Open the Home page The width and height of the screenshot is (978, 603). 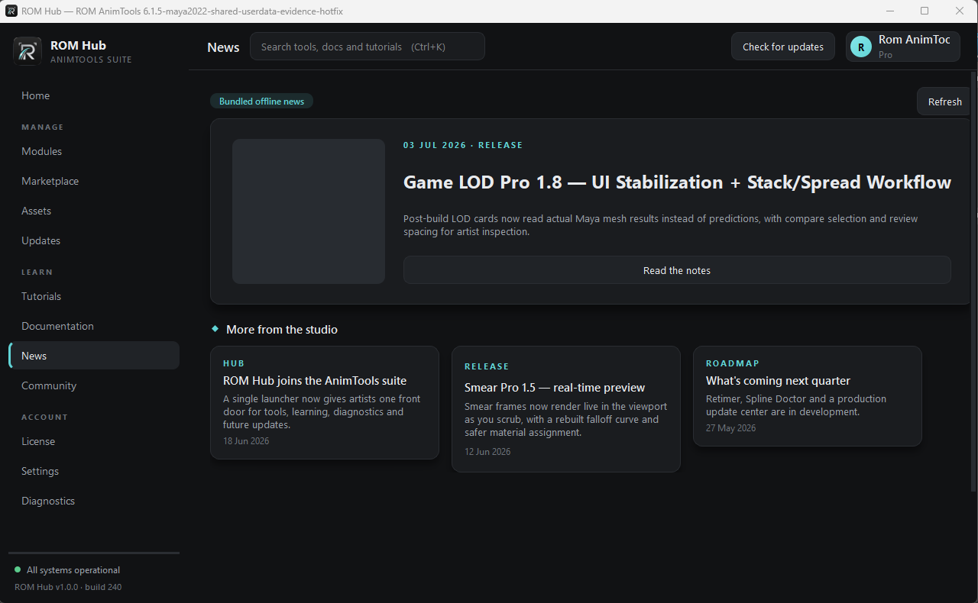pyautogui.click(x=94, y=95)
